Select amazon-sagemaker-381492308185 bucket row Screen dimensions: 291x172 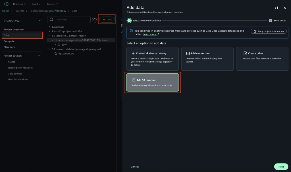click(x=81, y=40)
